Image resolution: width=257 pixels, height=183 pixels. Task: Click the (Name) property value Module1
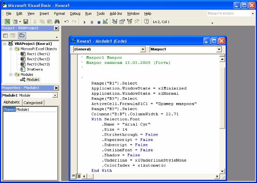(37, 110)
